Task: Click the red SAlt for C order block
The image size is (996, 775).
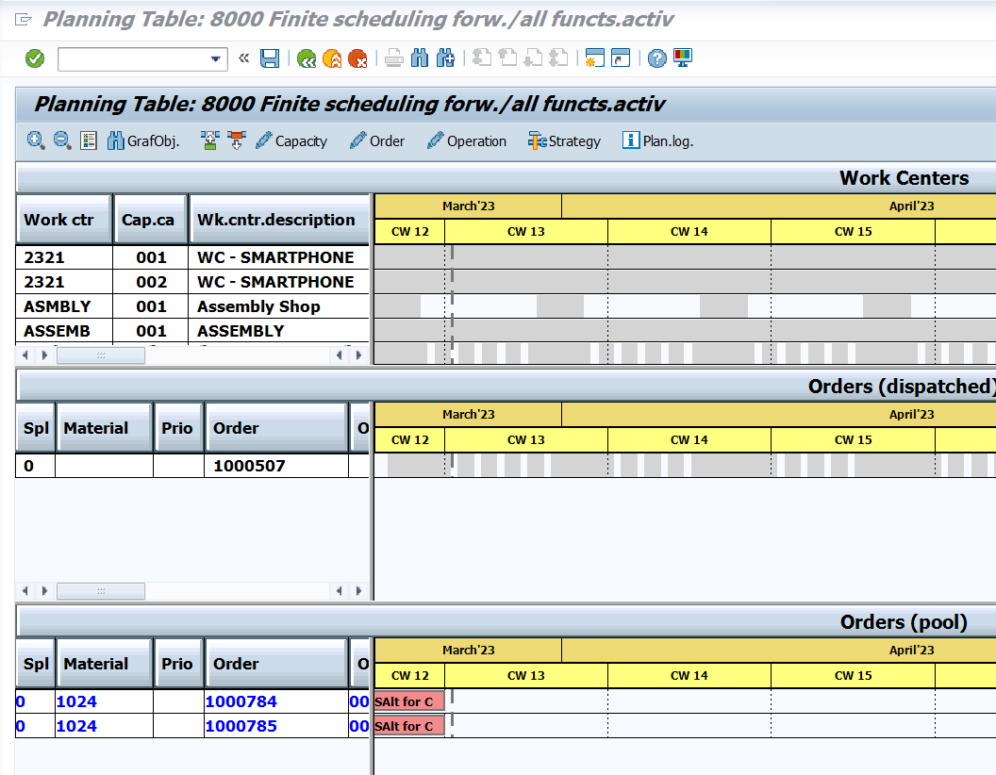Action: coord(407,701)
